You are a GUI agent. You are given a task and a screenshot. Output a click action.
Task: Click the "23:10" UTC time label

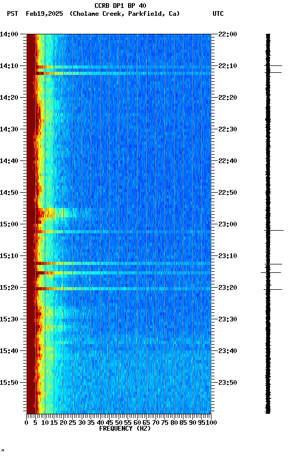click(x=228, y=256)
